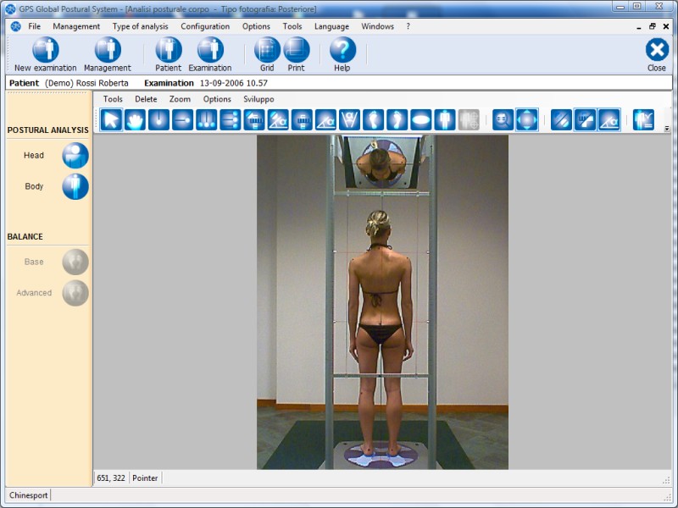
Task: Minimize the inner document window
Action: coord(639,26)
